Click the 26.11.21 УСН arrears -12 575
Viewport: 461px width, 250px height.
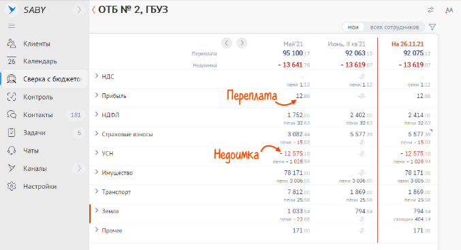(415, 154)
